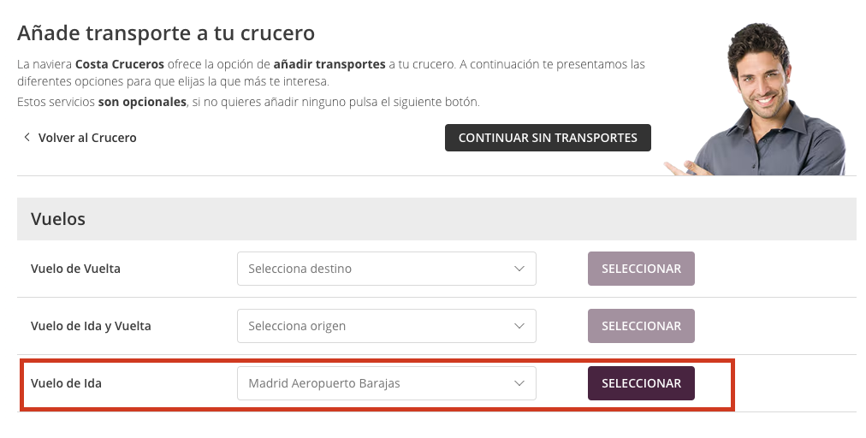Click the Vuelos section header
The width and height of the screenshot is (866, 438).
tap(436, 219)
